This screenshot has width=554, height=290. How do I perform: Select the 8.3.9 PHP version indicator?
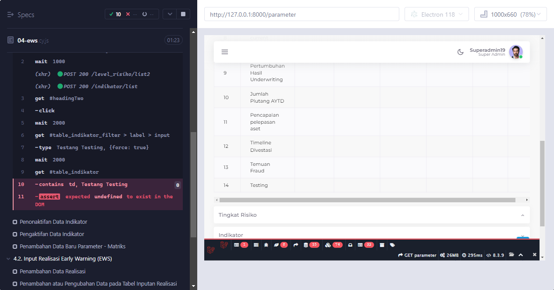click(x=495, y=255)
